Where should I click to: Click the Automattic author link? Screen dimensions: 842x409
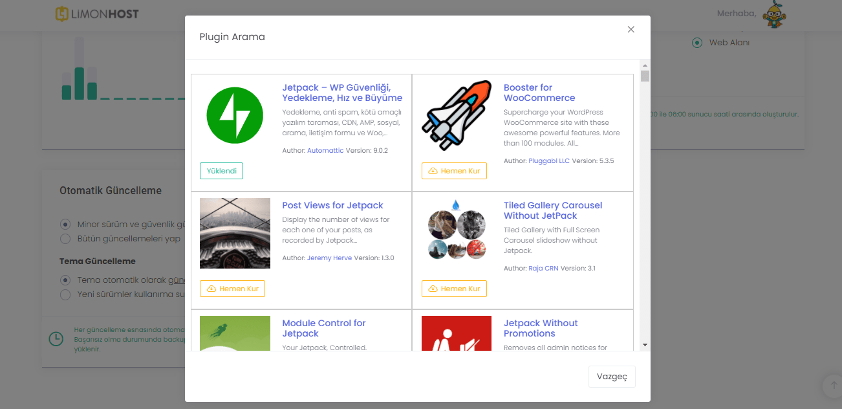(325, 150)
